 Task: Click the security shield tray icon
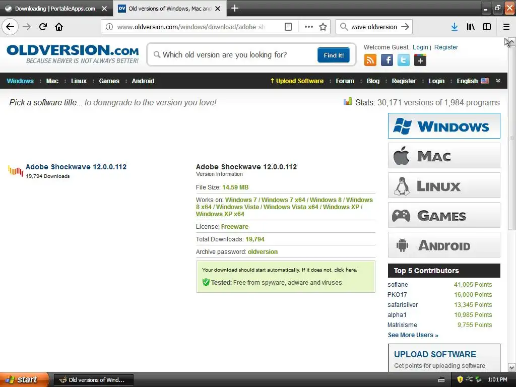(x=460, y=379)
